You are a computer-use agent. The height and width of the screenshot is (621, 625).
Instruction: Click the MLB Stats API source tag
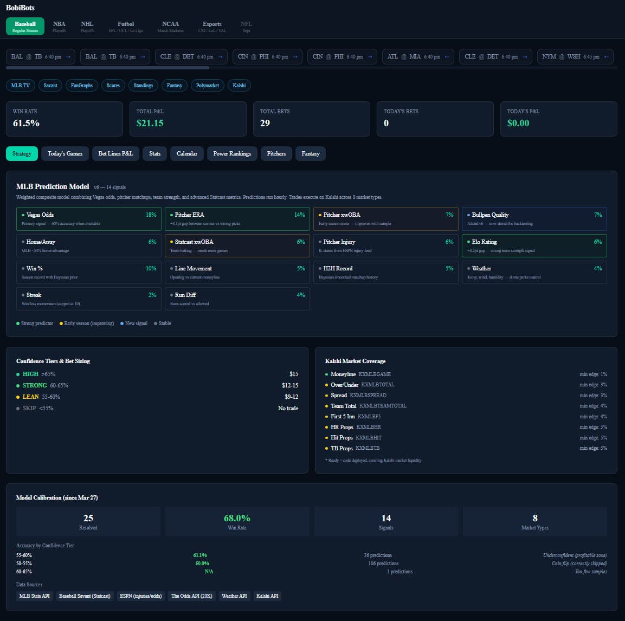35,596
